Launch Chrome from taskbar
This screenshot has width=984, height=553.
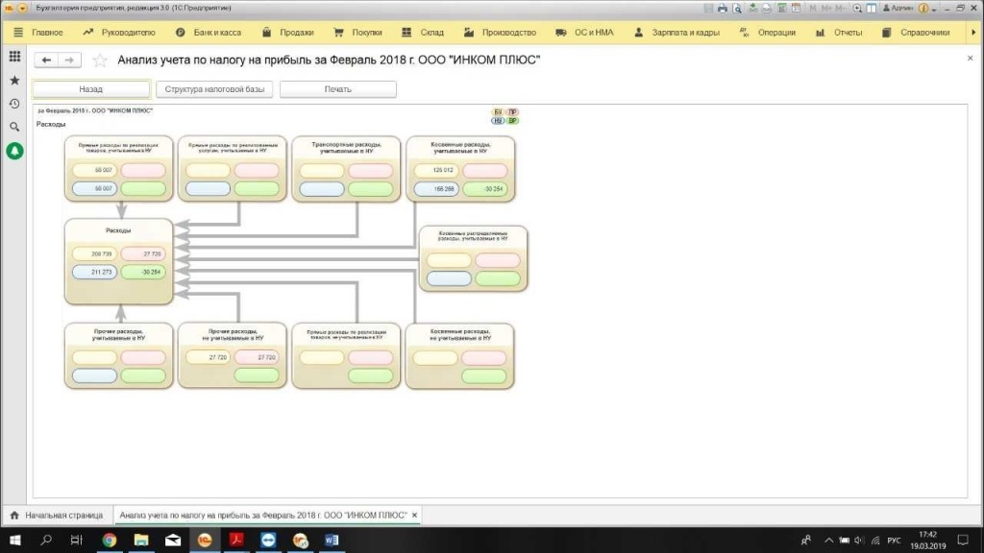click(x=110, y=540)
